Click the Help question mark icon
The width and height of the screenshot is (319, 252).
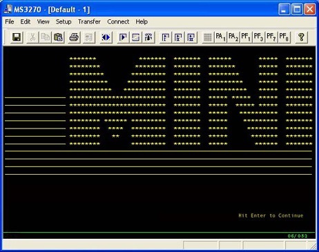pyautogui.click(x=301, y=37)
